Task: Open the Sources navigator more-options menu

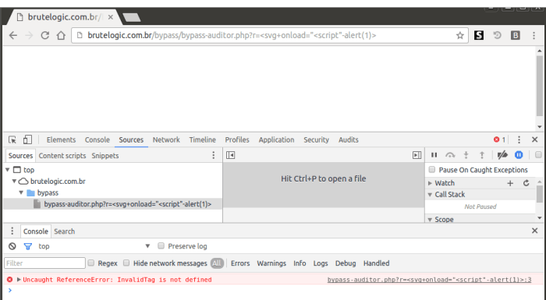Action: (x=214, y=155)
